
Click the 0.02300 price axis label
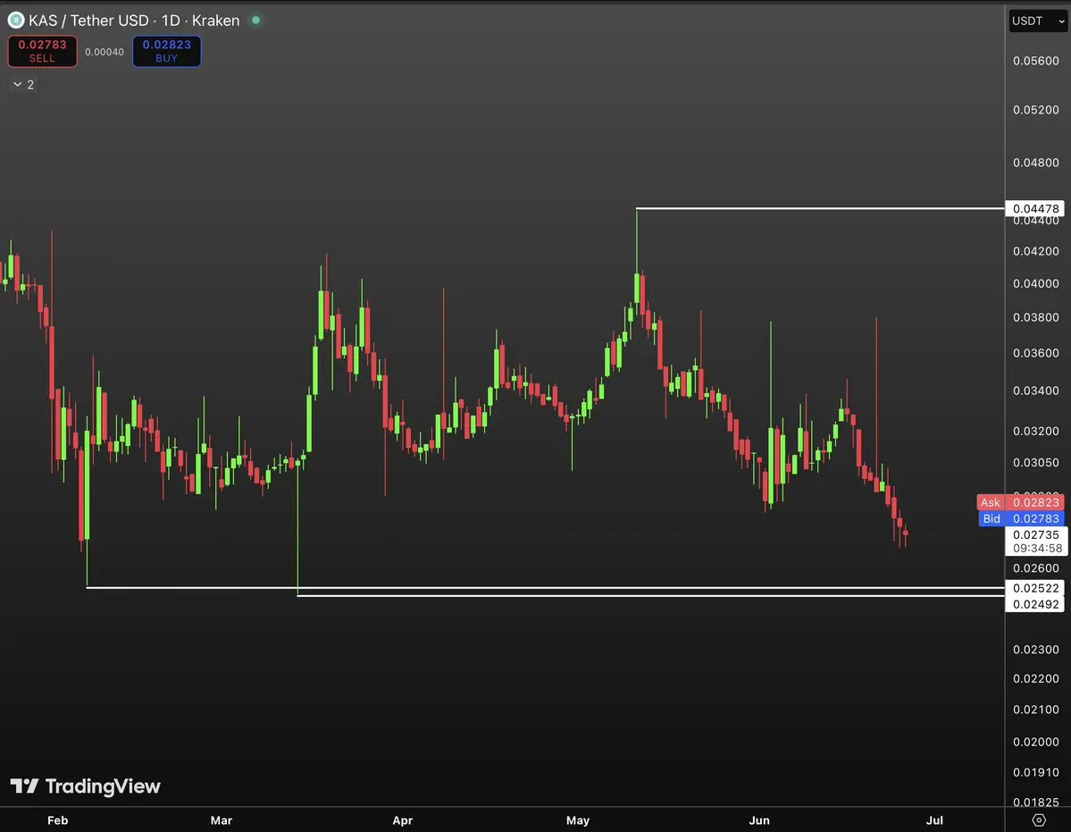(1036, 650)
